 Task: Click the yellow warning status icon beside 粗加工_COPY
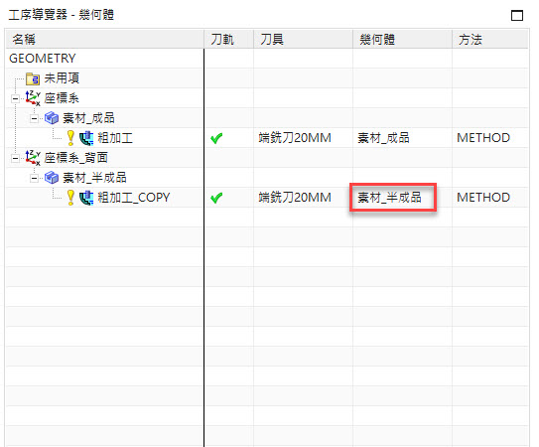(70, 198)
